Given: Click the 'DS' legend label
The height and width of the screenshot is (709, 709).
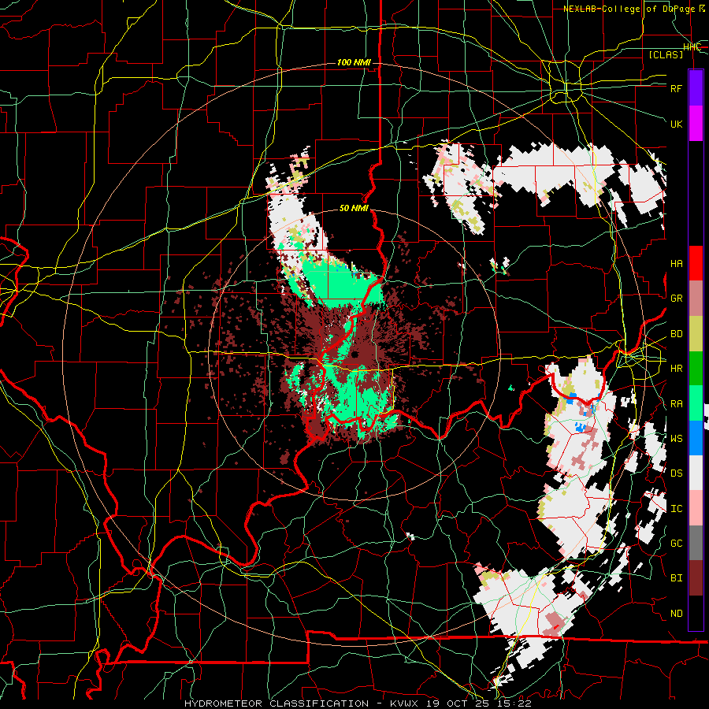Looking at the screenshot, I should point(676,473).
